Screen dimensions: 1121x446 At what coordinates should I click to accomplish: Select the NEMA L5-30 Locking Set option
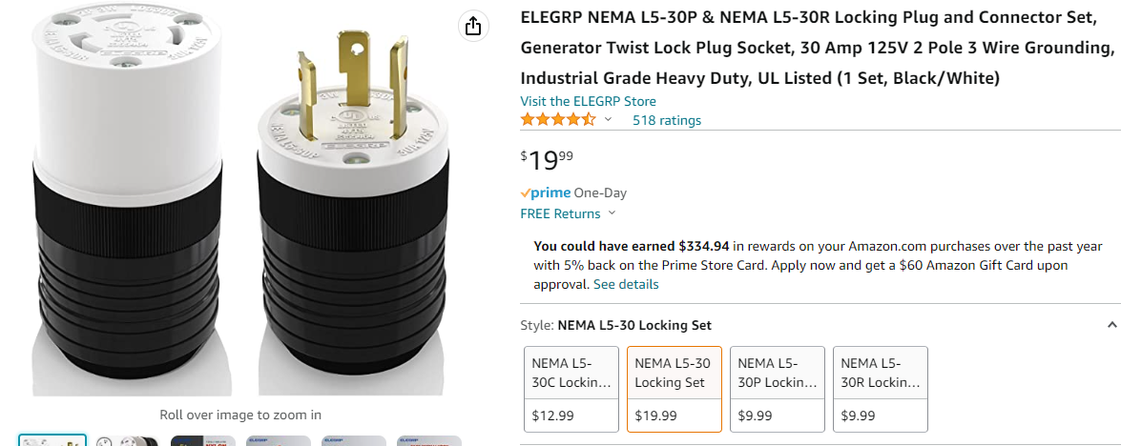pyautogui.click(x=675, y=388)
